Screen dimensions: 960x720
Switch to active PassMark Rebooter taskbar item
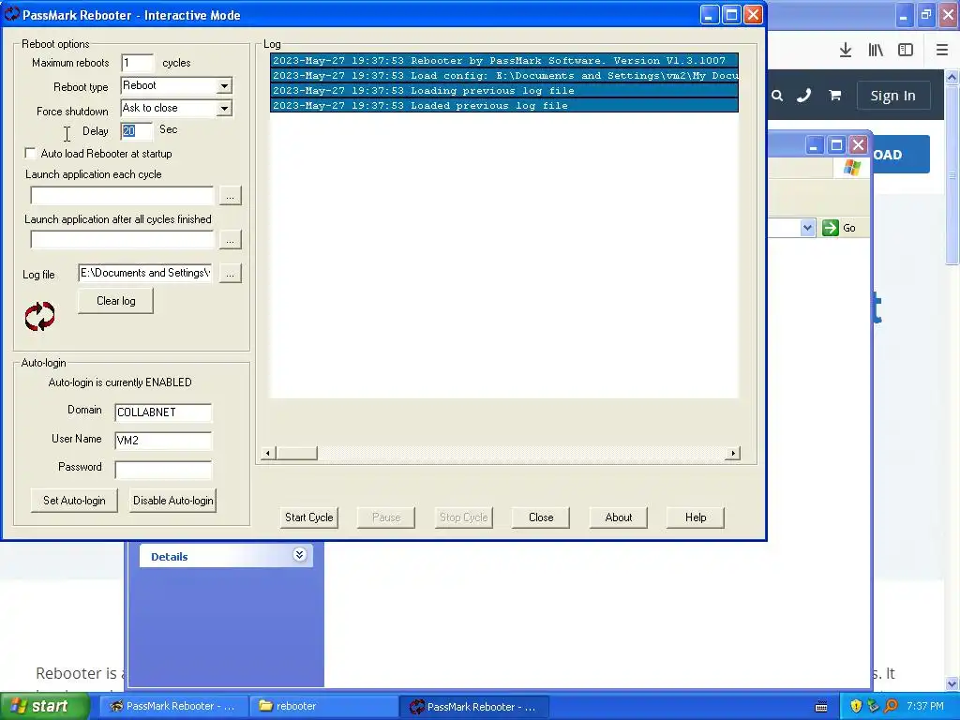[473, 707]
